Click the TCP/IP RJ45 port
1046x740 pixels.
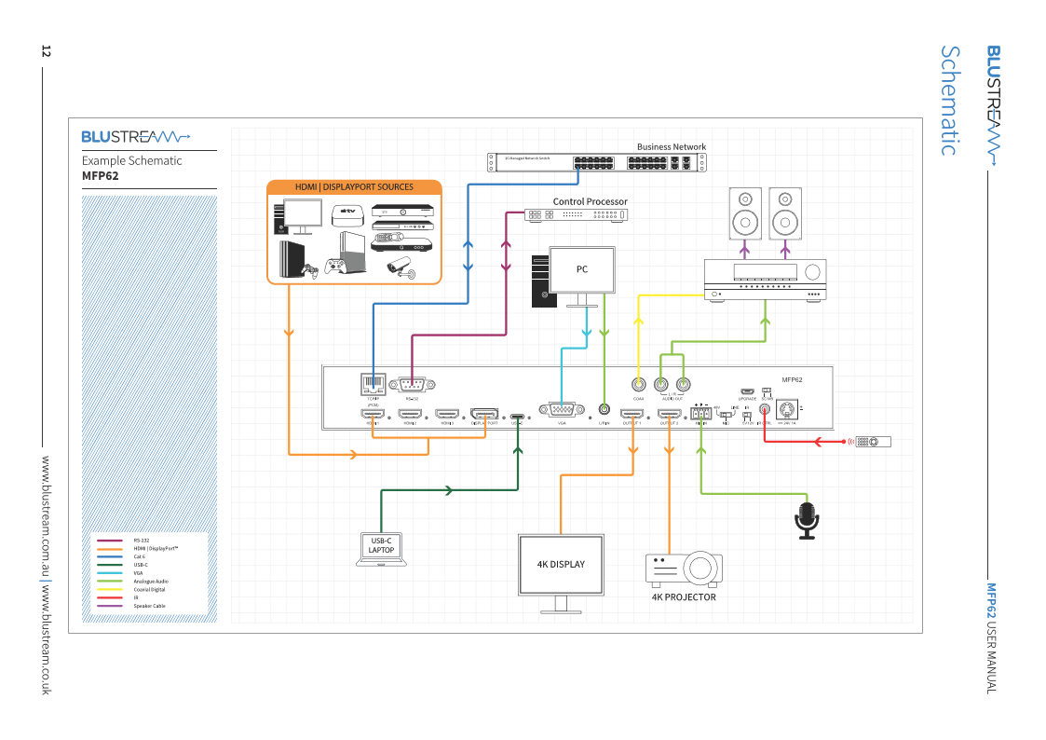[373, 384]
